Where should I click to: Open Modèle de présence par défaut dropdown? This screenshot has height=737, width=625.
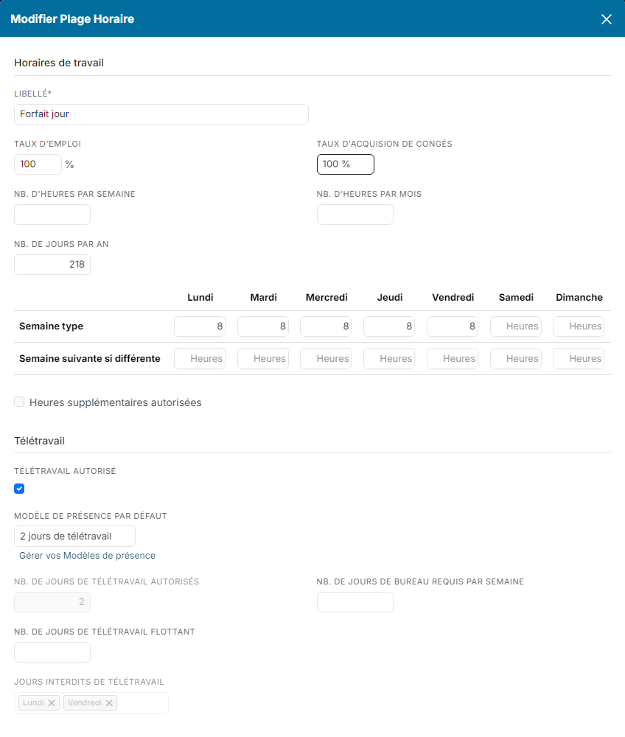click(74, 537)
